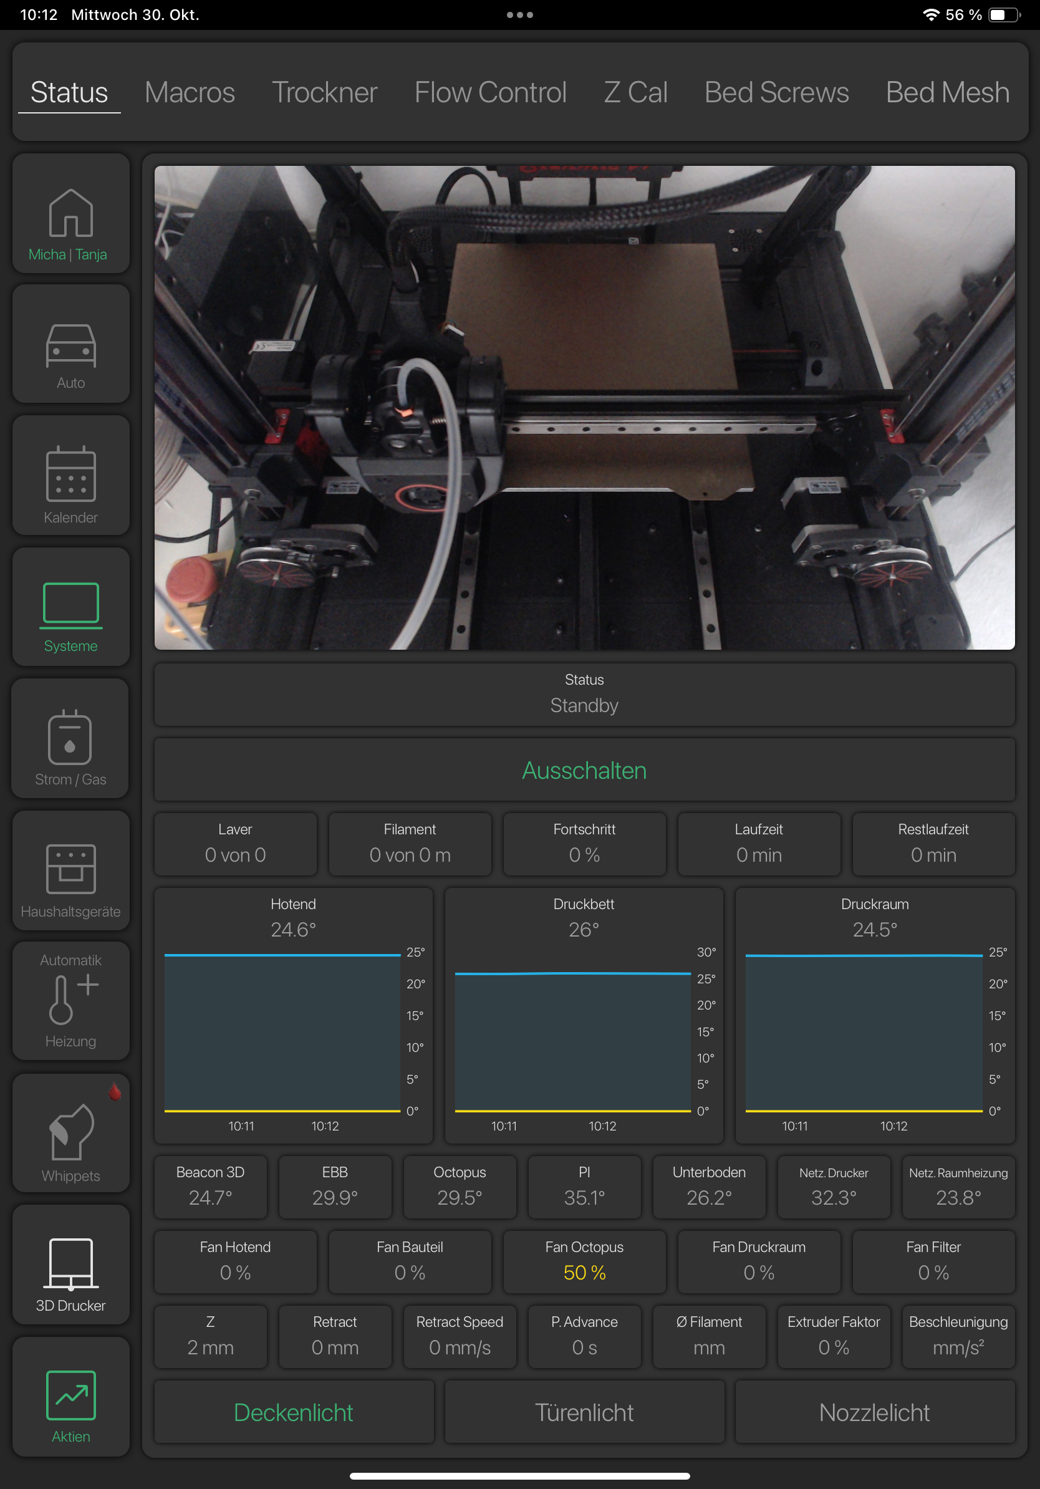Tap the Netz. Drucker 32.3° tile
The width and height of the screenshot is (1040, 1489).
(x=834, y=1187)
